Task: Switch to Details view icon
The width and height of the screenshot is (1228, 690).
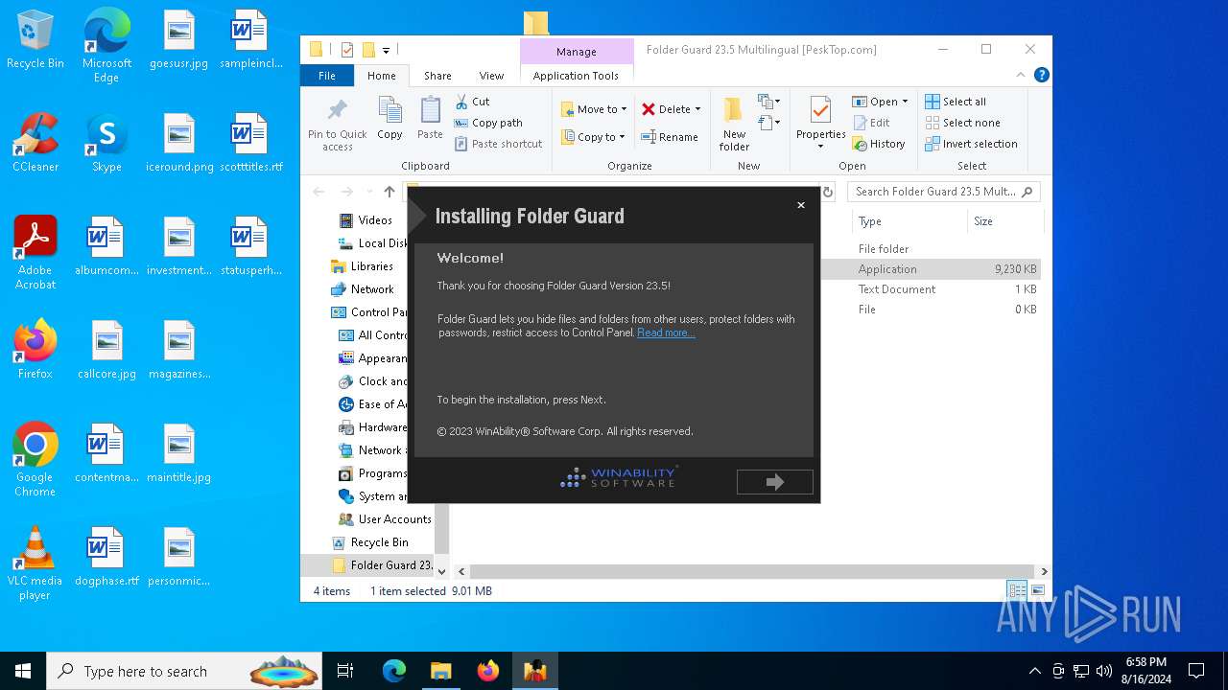Action: (1016, 590)
